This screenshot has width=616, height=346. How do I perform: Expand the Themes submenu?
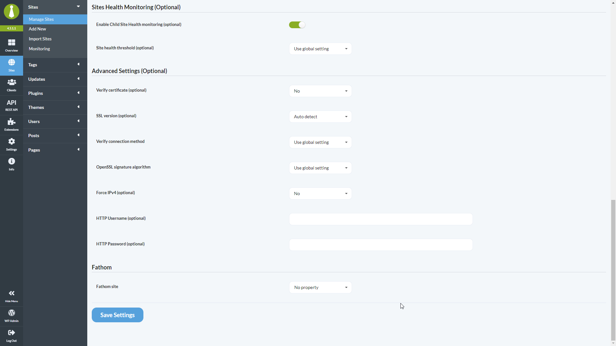coord(55,107)
